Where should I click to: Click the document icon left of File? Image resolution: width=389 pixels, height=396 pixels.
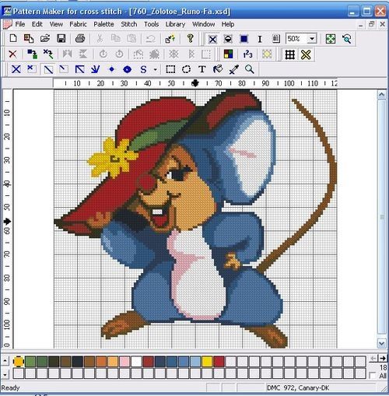(x=7, y=24)
